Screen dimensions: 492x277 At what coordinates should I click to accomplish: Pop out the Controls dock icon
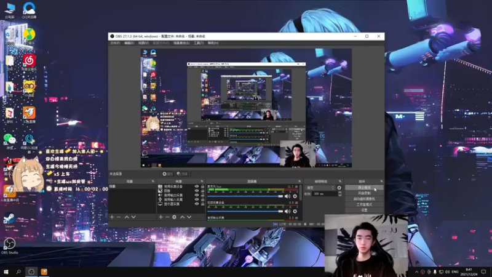click(x=381, y=181)
